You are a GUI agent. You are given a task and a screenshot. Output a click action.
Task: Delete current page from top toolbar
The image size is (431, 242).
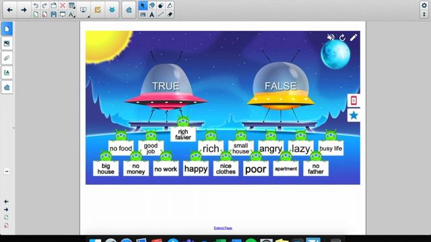tap(44, 15)
